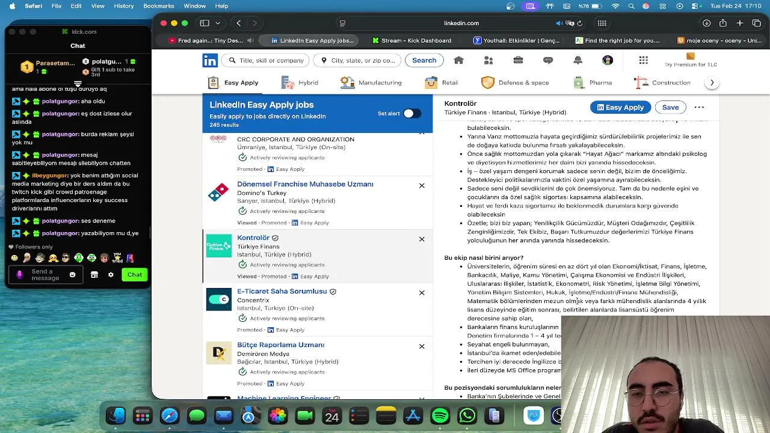Screen dimensions: 770x433
Task: Open the Kick chat shop icon
Action: pyautogui.click(x=94, y=275)
